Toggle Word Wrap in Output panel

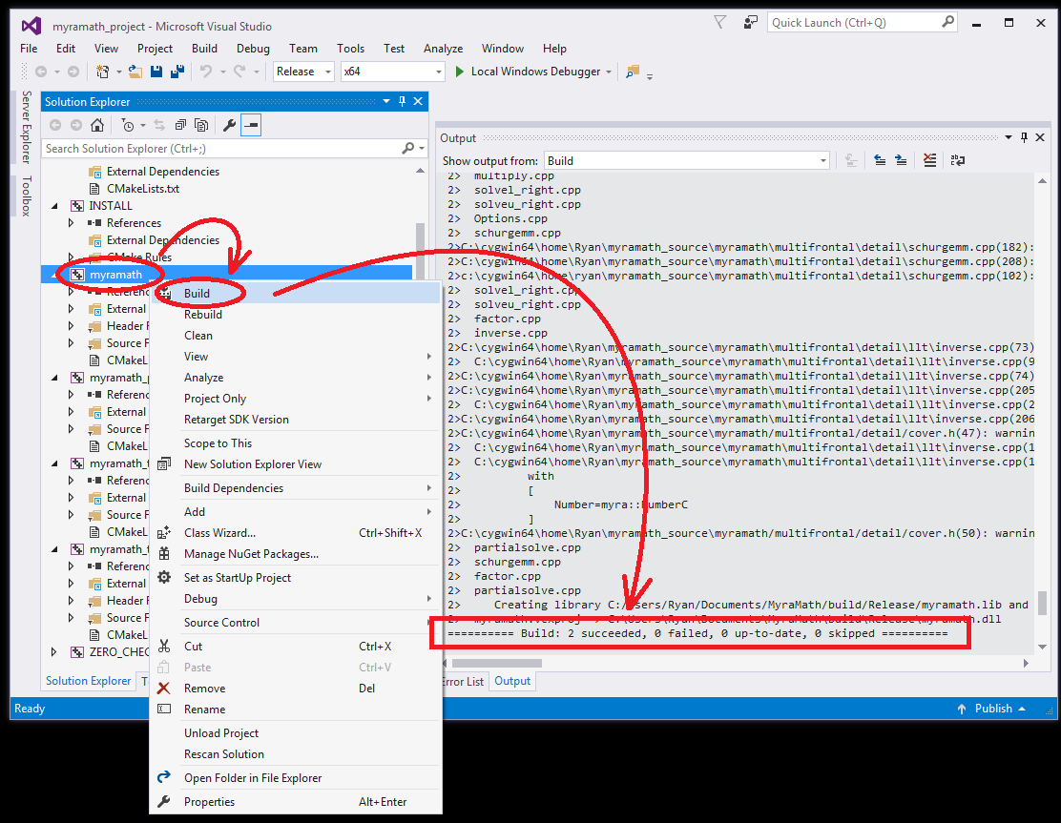957,160
